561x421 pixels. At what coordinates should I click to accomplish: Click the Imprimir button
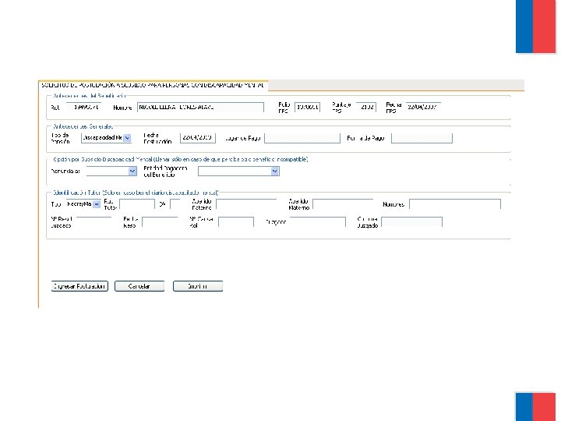coord(198,286)
